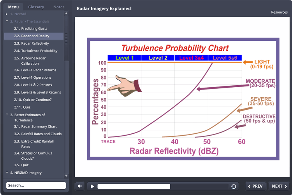Click the pointing hand on the chart
Image resolution: width=292 pixels, height=195 pixels.
pos(124,83)
